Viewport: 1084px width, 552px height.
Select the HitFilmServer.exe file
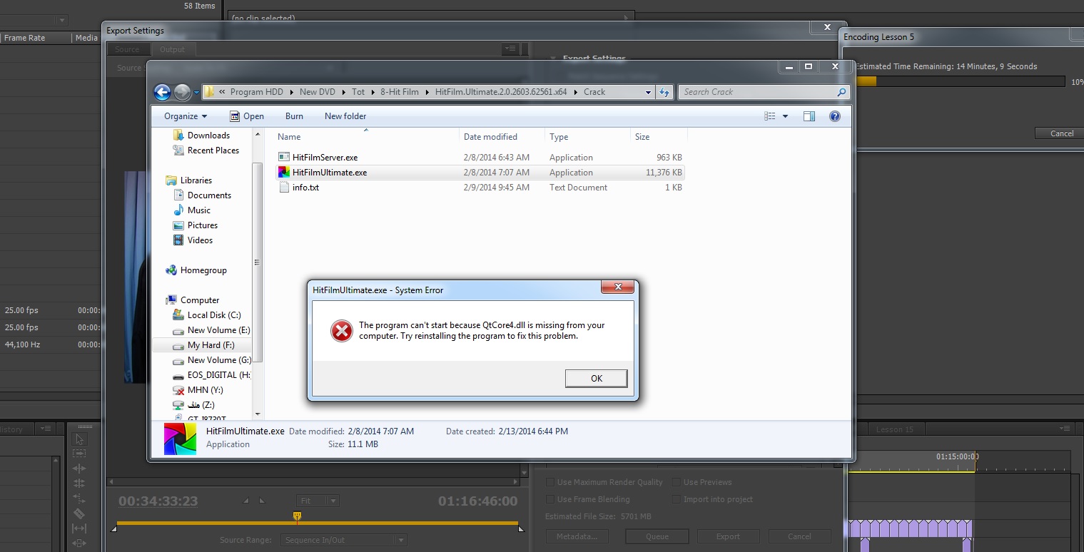325,158
